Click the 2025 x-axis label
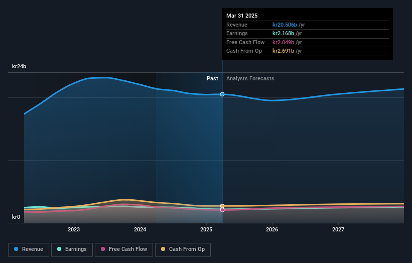 pos(206,230)
